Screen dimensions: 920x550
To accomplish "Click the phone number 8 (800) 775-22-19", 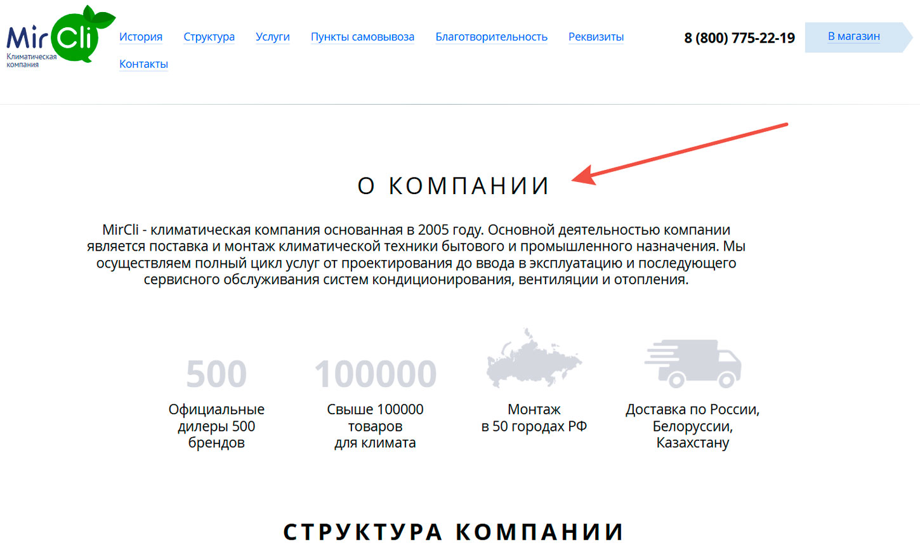I will click(739, 38).
